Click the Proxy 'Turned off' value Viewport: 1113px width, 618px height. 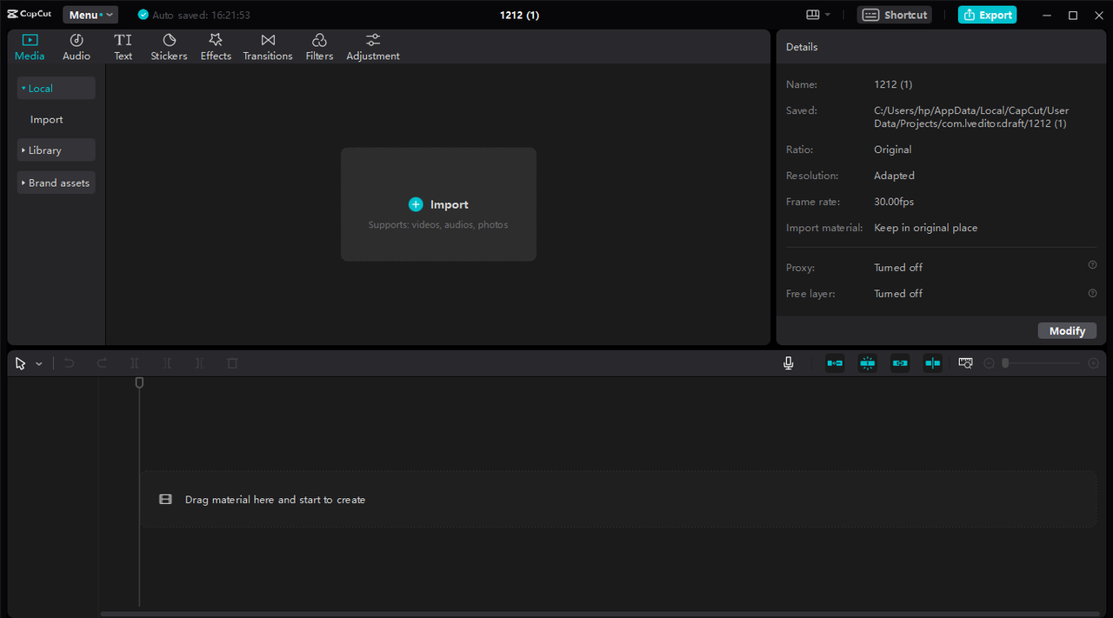[898, 267]
